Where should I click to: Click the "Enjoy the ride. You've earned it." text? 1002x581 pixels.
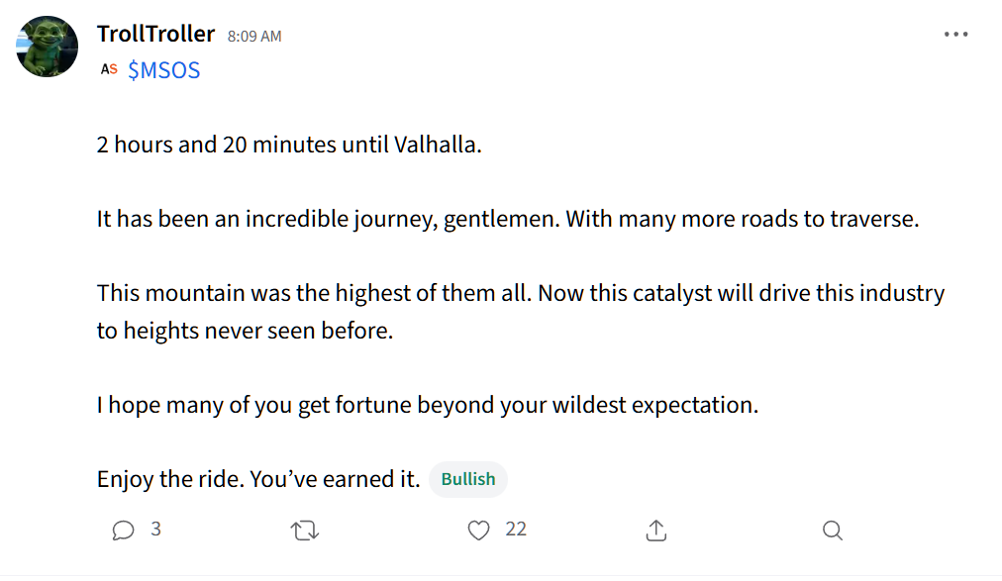tap(258, 480)
